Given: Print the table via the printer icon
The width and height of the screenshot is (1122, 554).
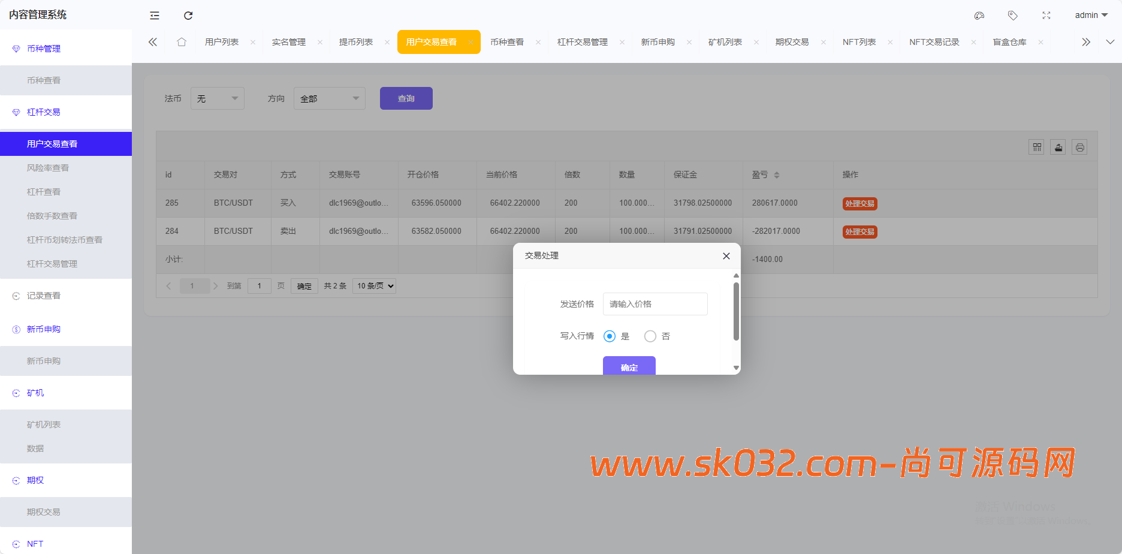Looking at the screenshot, I should click(x=1079, y=147).
